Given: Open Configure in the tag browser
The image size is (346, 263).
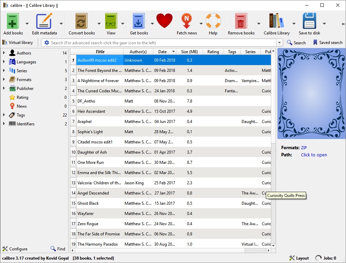Looking at the screenshot, I should coord(15,249).
